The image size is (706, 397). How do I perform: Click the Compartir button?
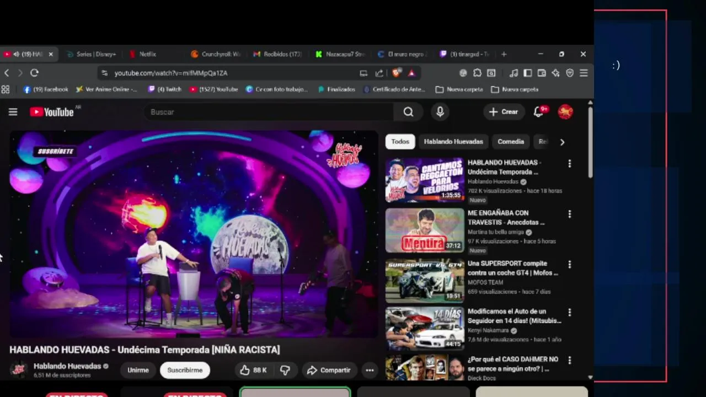(x=329, y=371)
